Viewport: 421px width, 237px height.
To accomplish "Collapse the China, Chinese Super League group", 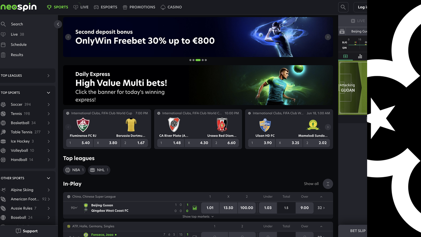I will (321, 197).
